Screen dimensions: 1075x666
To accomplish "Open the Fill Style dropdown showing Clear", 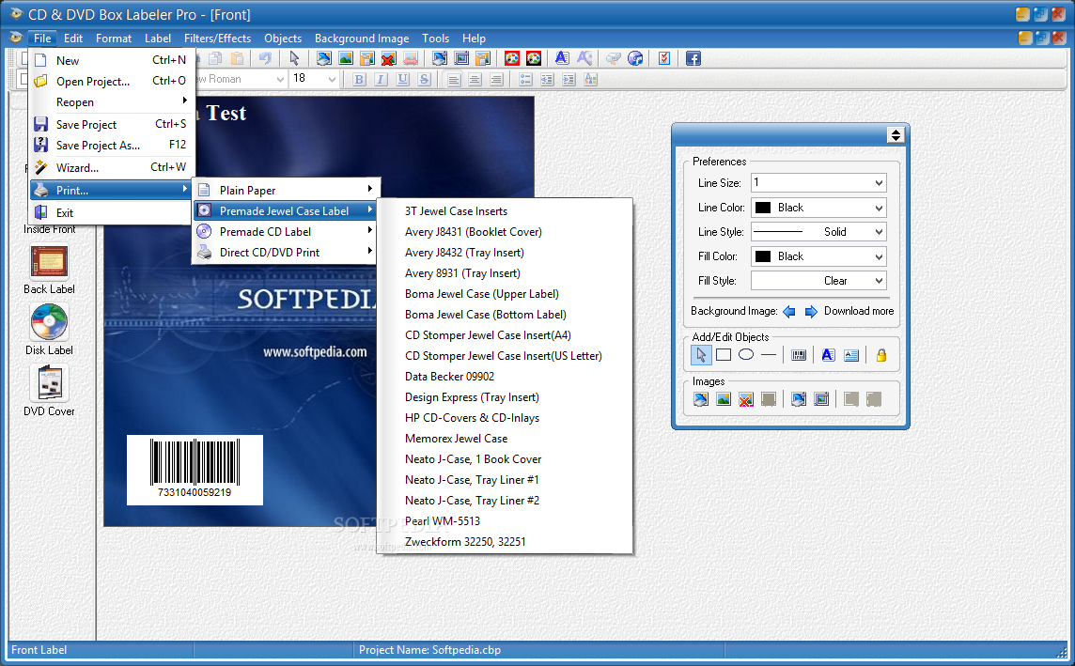I will (818, 281).
